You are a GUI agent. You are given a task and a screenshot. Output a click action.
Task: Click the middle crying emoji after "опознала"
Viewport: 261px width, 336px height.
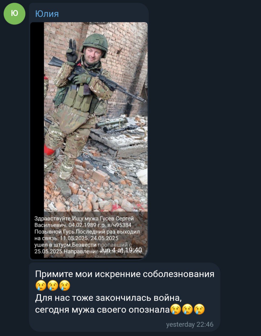click(x=187, y=309)
